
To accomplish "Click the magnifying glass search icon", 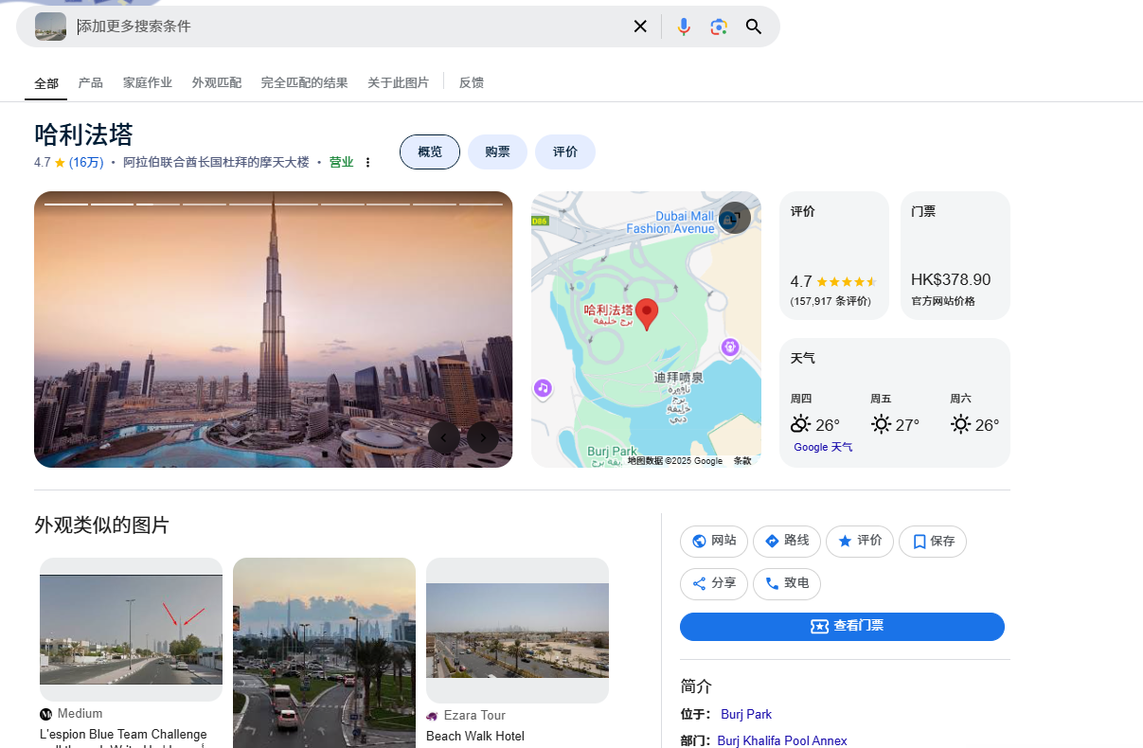I will [754, 27].
